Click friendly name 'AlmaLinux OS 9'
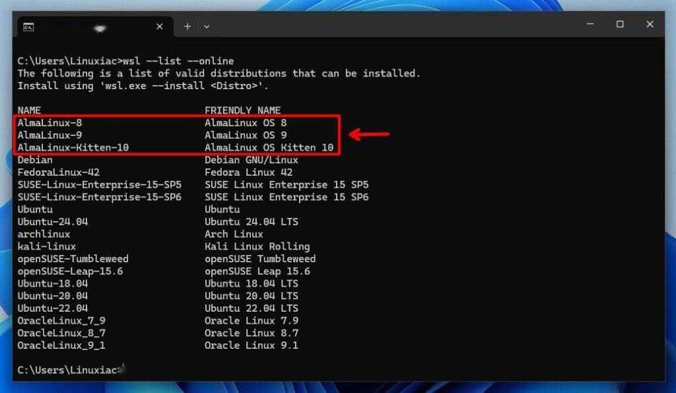The width and height of the screenshot is (676, 393). (x=246, y=135)
